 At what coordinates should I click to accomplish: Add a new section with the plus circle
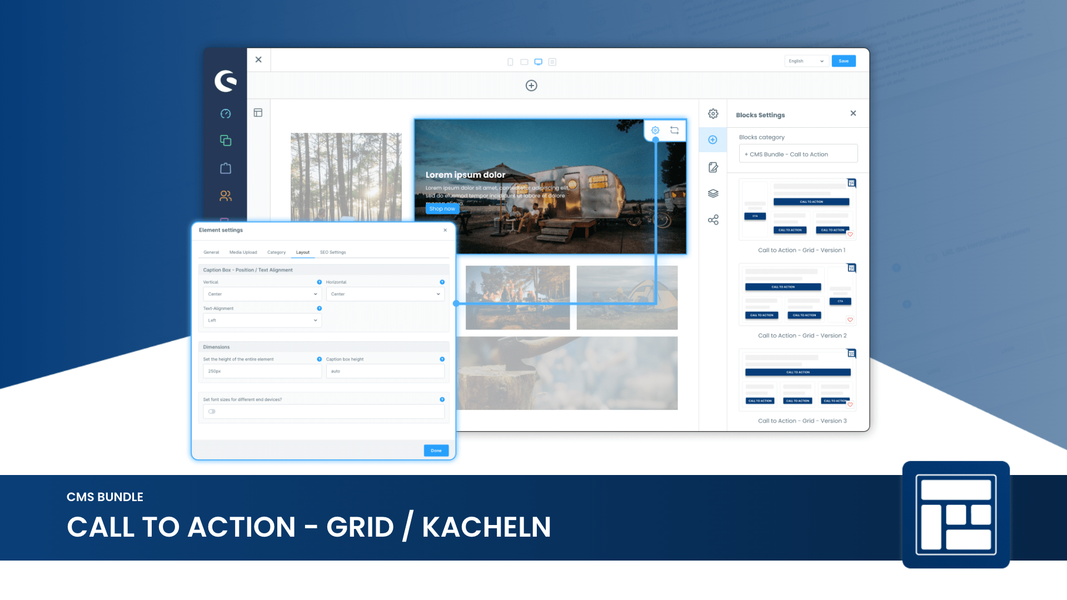(x=531, y=86)
